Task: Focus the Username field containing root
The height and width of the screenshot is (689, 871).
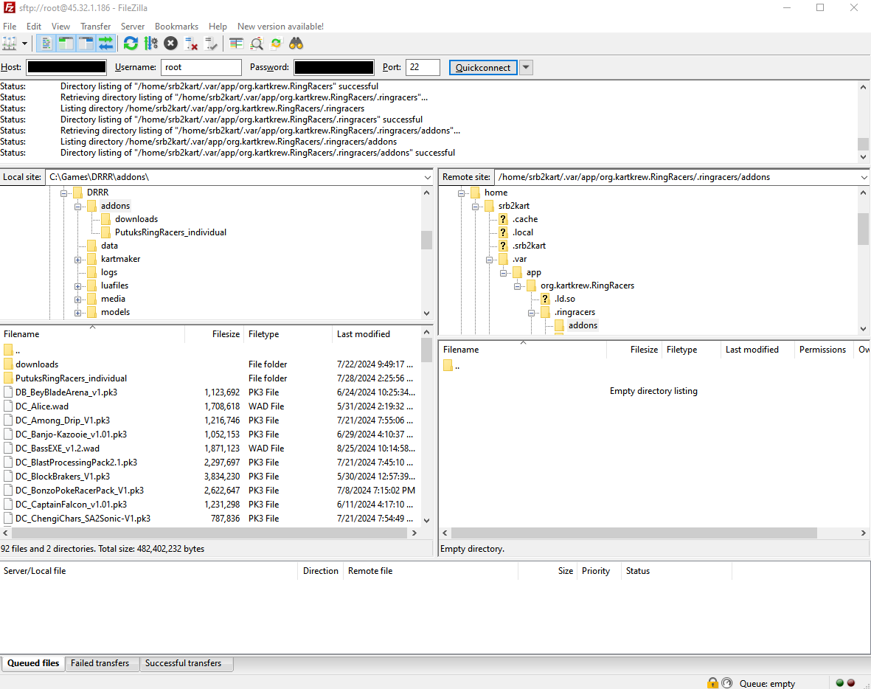Action: [201, 67]
